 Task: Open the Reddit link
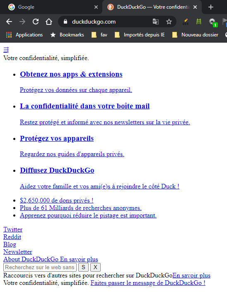pyautogui.click(x=12, y=237)
